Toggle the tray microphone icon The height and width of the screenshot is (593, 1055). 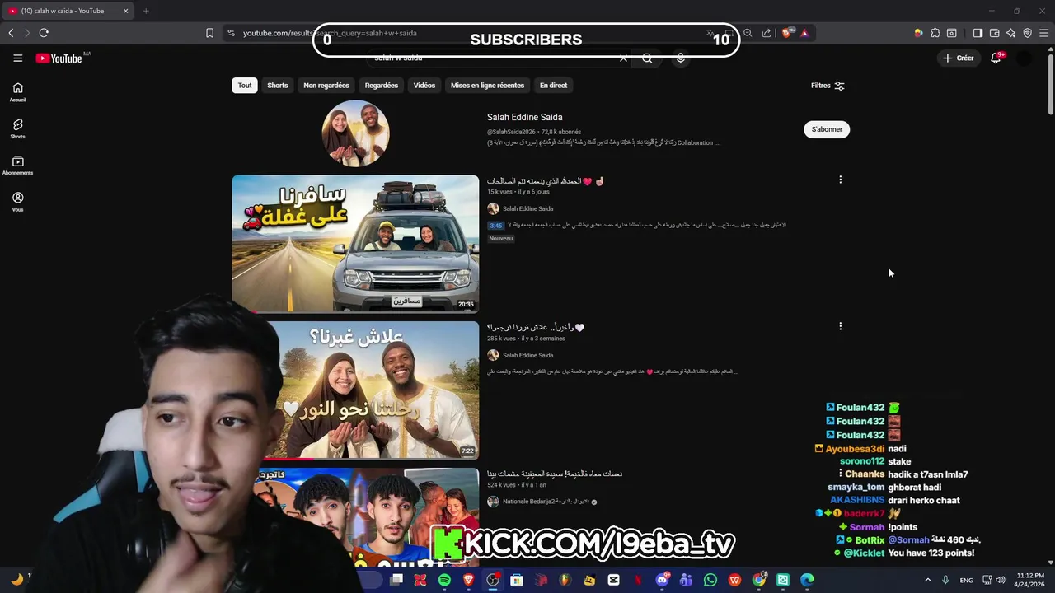945,580
